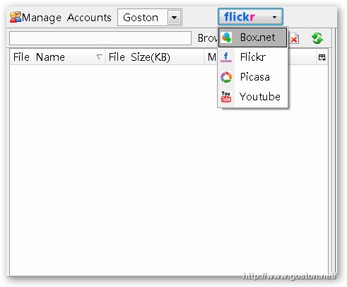Click the green refresh arrows icon

point(317,38)
